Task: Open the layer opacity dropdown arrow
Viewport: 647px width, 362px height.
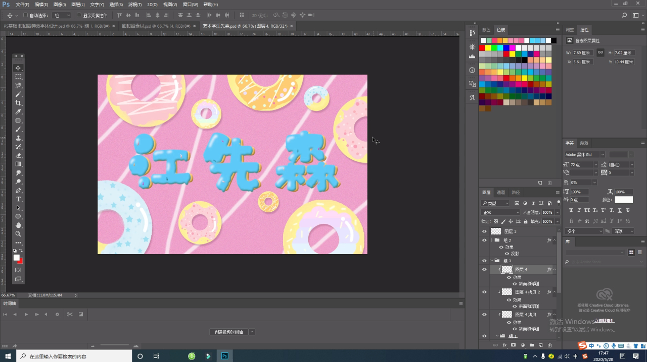Action: tap(558, 213)
